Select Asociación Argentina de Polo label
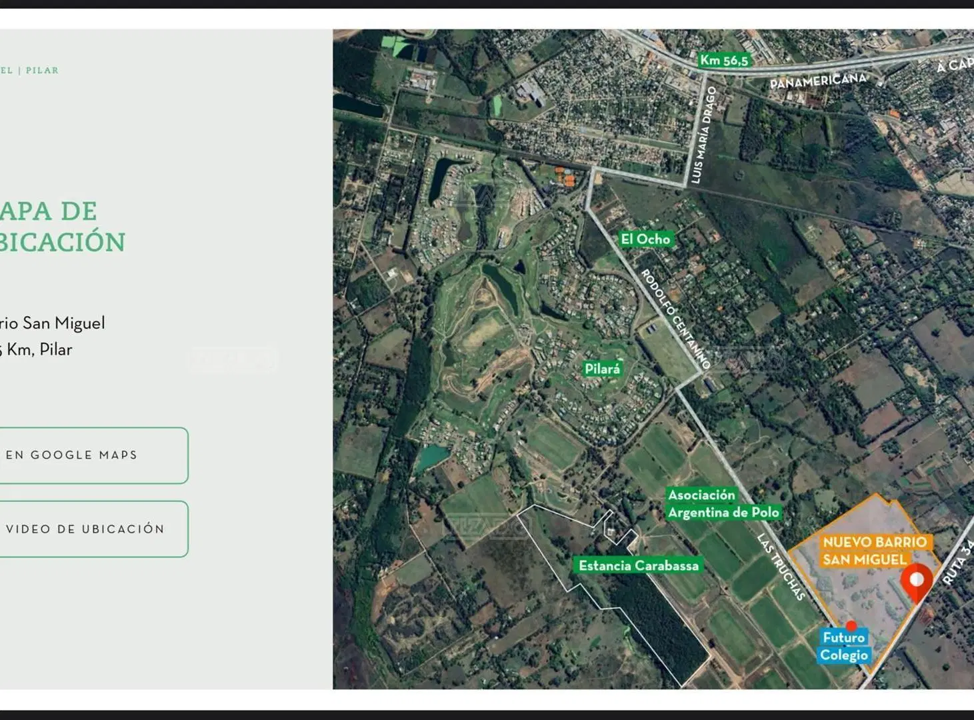974x720 pixels. click(x=723, y=503)
